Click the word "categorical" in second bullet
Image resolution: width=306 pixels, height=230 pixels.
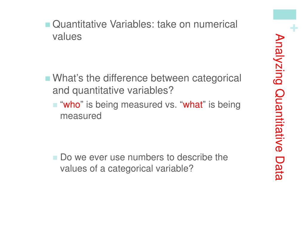(217, 78)
